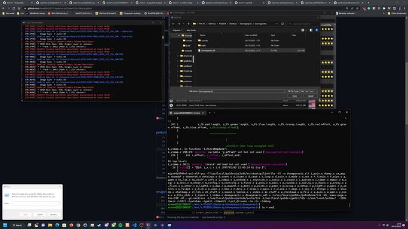Click the Task View icon on taskbar
This screenshot has height=229, width=408.
coord(29,225)
